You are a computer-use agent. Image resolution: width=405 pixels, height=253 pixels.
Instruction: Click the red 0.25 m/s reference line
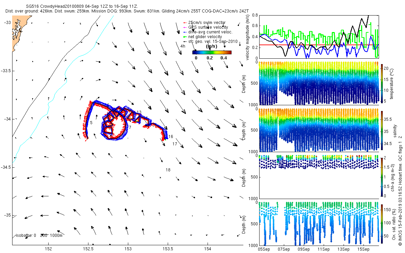coord(319,45)
